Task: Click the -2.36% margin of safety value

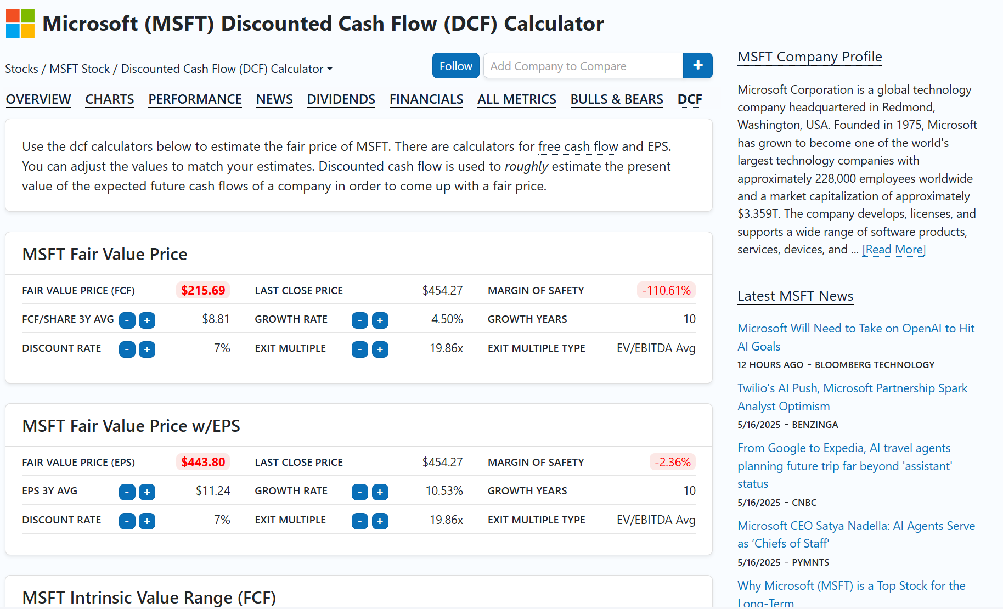Action: coord(673,462)
